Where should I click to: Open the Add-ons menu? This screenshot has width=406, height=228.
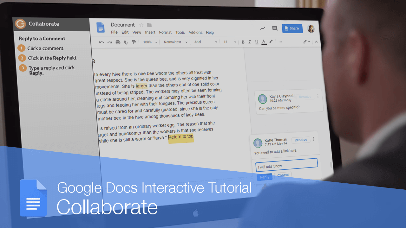[195, 32]
